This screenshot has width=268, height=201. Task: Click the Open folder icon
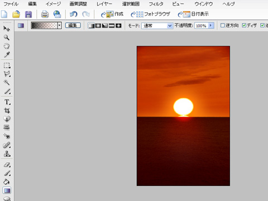[16, 15]
